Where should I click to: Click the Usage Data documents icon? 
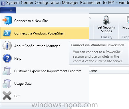7,84
